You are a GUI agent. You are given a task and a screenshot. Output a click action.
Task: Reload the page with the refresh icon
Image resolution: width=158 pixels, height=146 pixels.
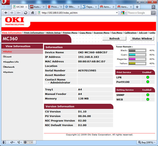tap(26, 13)
